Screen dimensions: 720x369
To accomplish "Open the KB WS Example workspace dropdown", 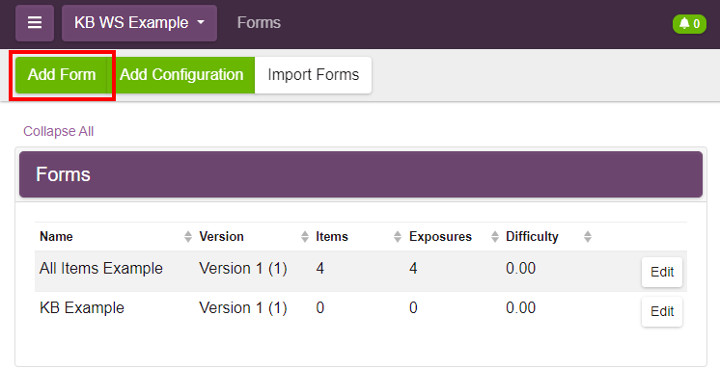I will point(139,23).
